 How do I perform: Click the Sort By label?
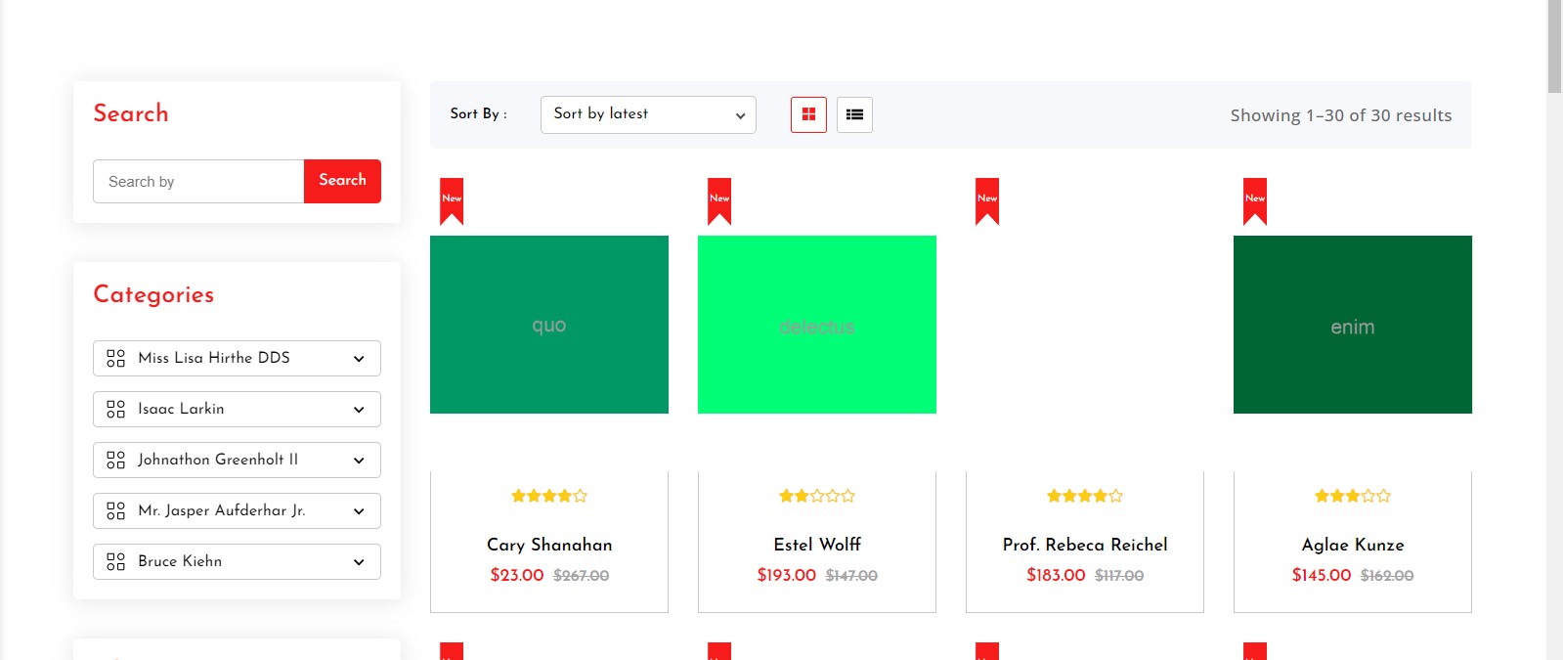pyautogui.click(x=478, y=113)
